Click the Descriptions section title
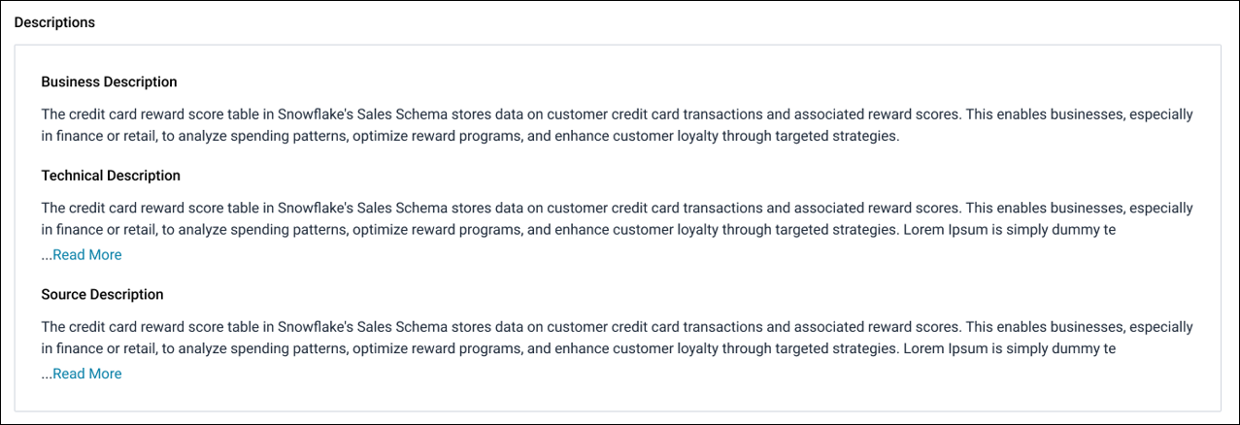This screenshot has height=425, width=1240. [54, 22]
